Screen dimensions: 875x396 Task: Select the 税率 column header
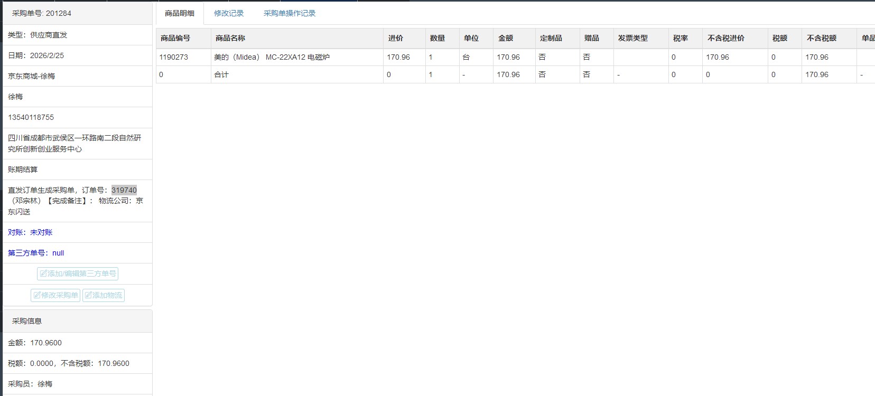click(681, 38)
